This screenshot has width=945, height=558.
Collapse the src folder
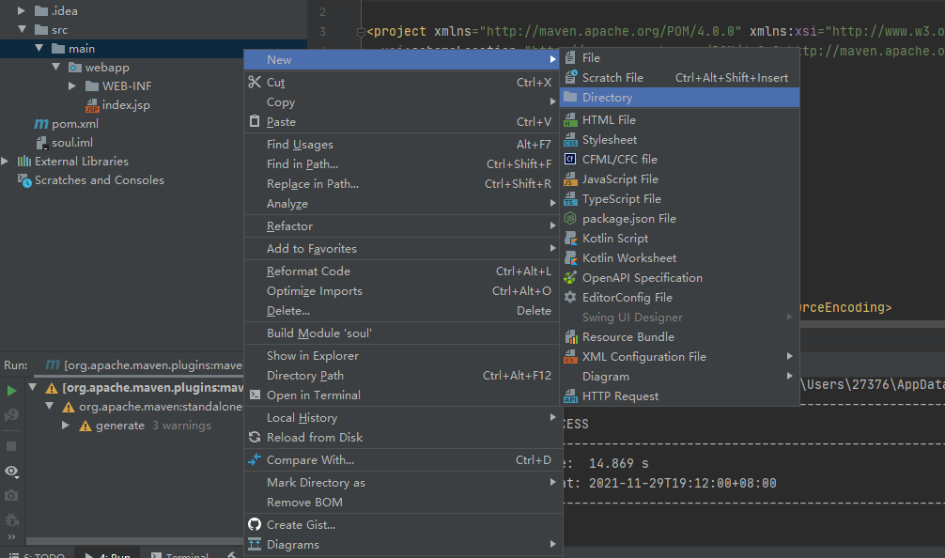click(23, 29)
